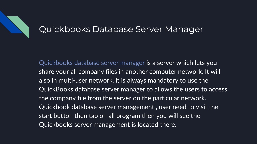This screenshot has width=257, height=144.
Task: Click the slide title Quickbooks Database Server Manager
Action: pyautogui.click(x=121, y=29)
